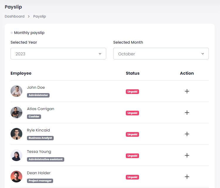Click the Unpaid status badge for John Doe
The height and width of the screenshot is (188, 220).
pyautogui.click(x=132, y=92)
